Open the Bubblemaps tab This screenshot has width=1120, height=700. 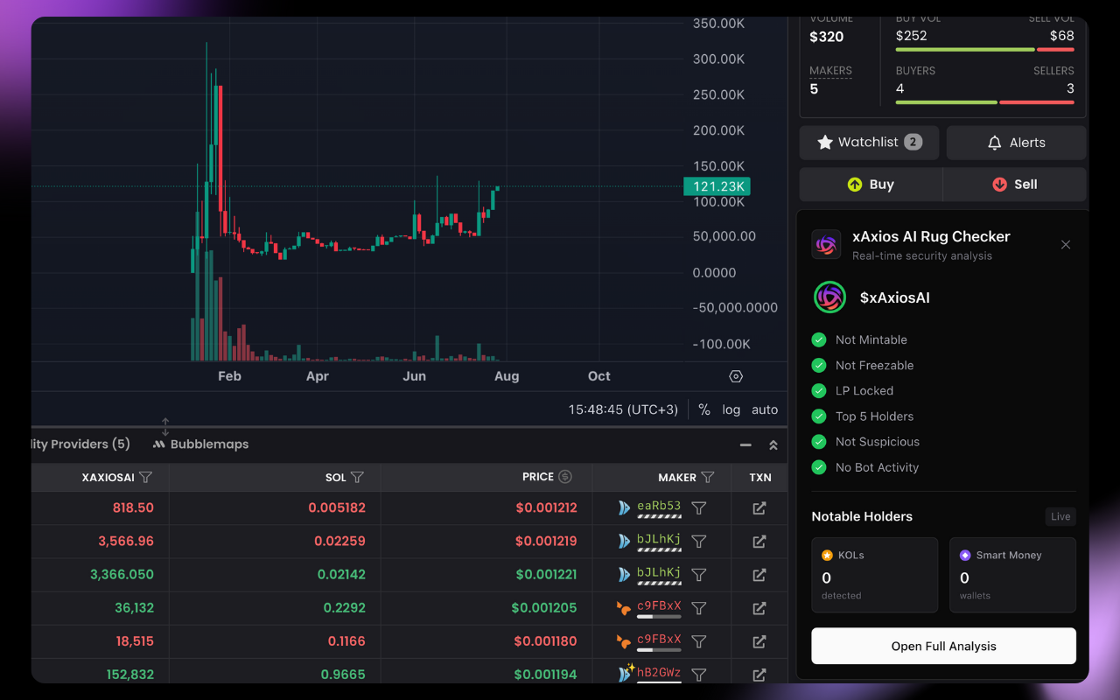coord(201,444)
